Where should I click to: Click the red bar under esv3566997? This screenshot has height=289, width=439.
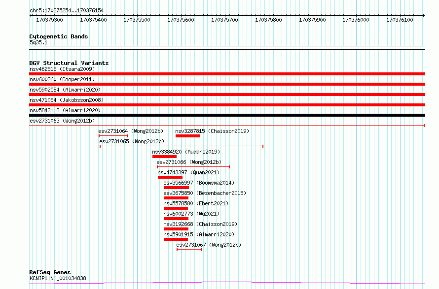coord(176,188)
